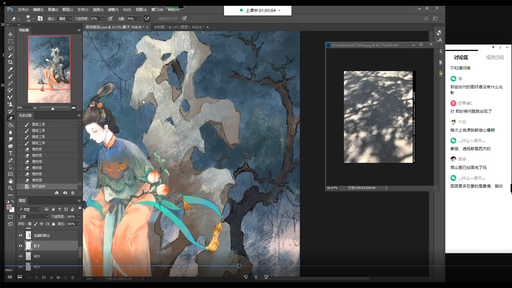This screenshot has height=288, width=512.
Task: Toggle brush settings panel icon
Action: pos(40,19)
